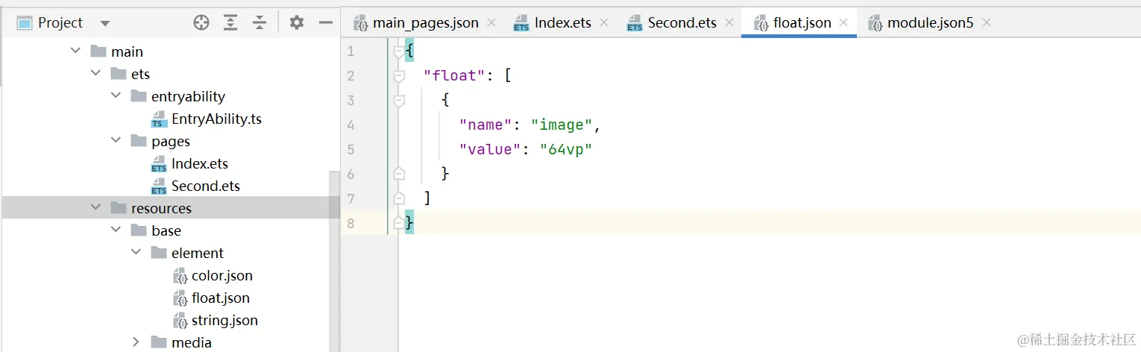Fold the code block at line 1
Viewport: 1141px width, 352px height.
click(x=399, y=51)
